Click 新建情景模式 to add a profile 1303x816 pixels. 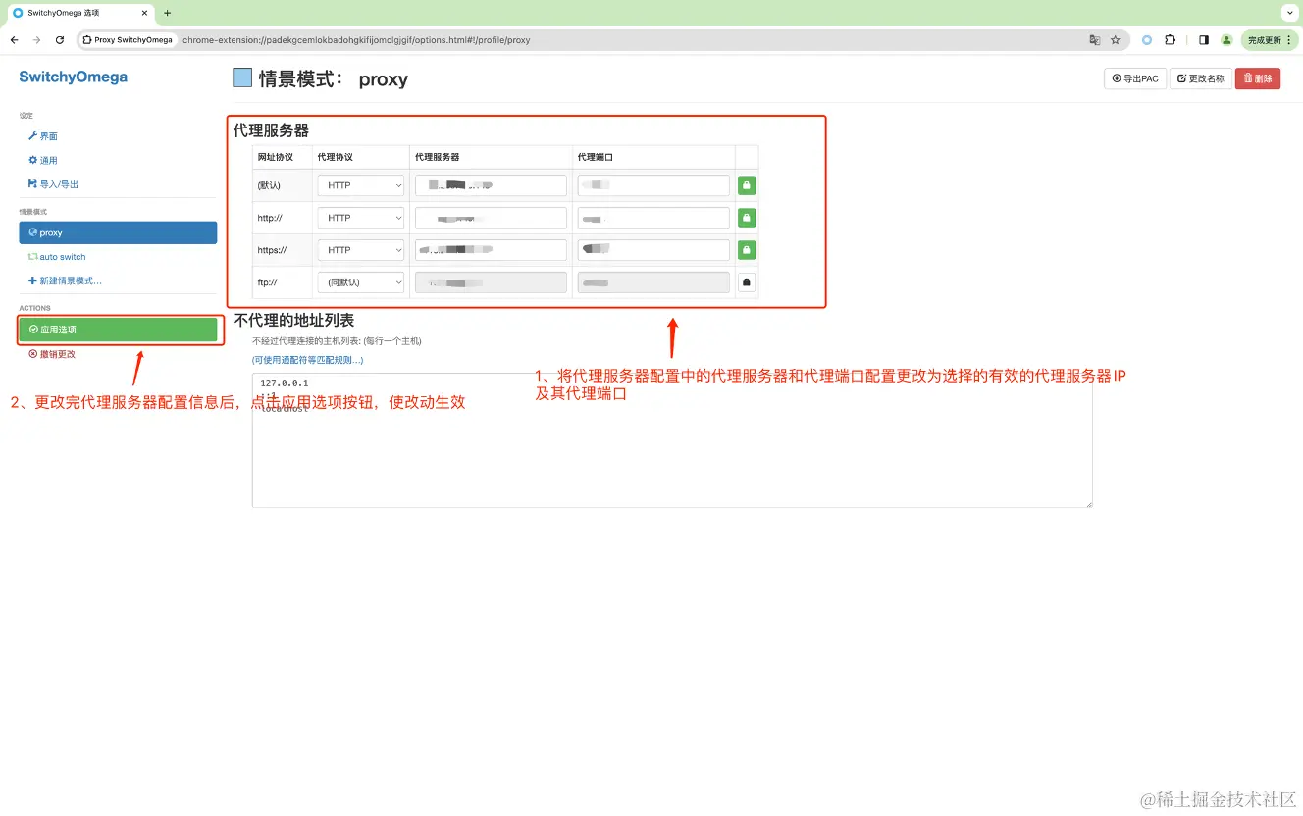[x=65, y=280]
